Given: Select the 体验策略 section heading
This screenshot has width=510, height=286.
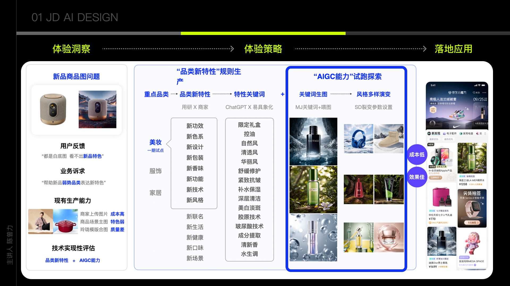Looking at the screenshot, I should 263,49.
